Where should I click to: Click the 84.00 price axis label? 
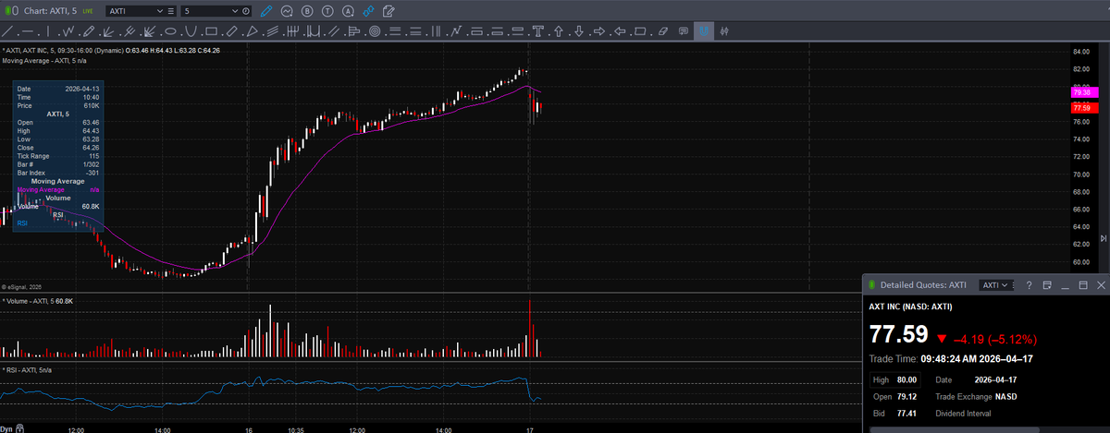[x=1081, y=52]
